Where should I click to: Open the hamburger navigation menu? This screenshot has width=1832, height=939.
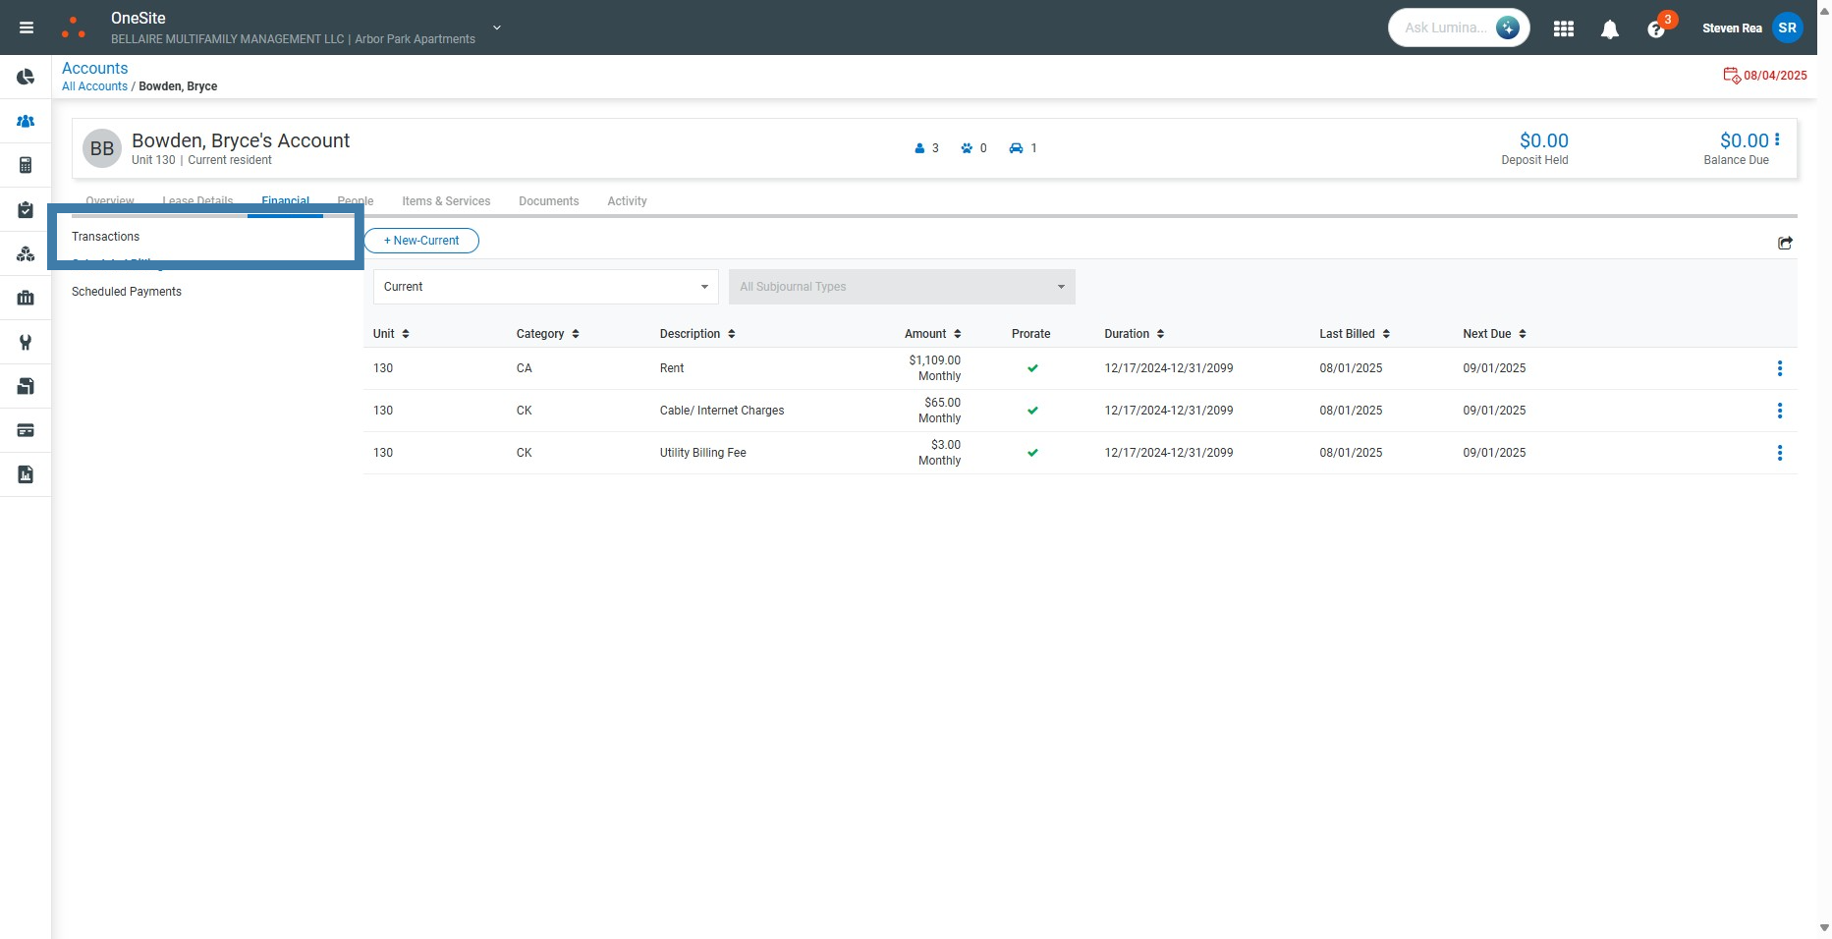coord(27,28)
